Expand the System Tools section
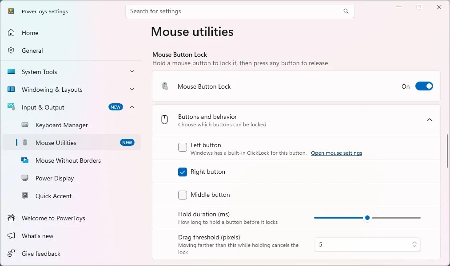Screen dimensions: 450x266 (132, 71)
